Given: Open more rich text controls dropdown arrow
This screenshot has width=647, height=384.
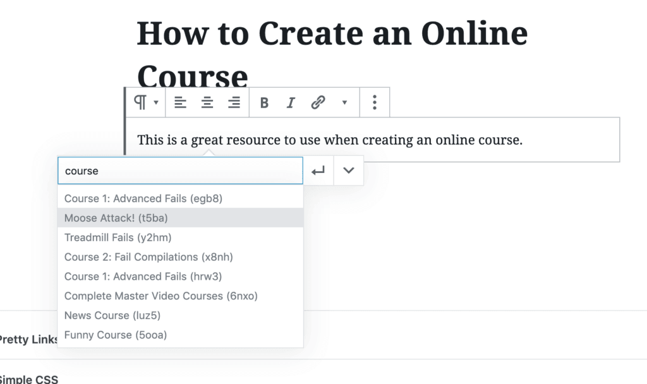Looking at the screenshot, I should coord(344,103).
